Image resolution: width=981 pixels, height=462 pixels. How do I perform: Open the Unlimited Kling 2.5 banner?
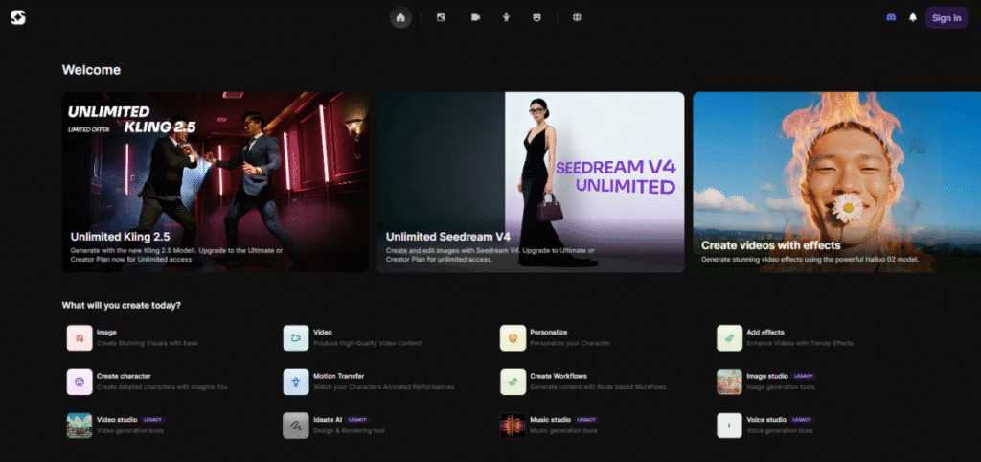pos(216,182)
